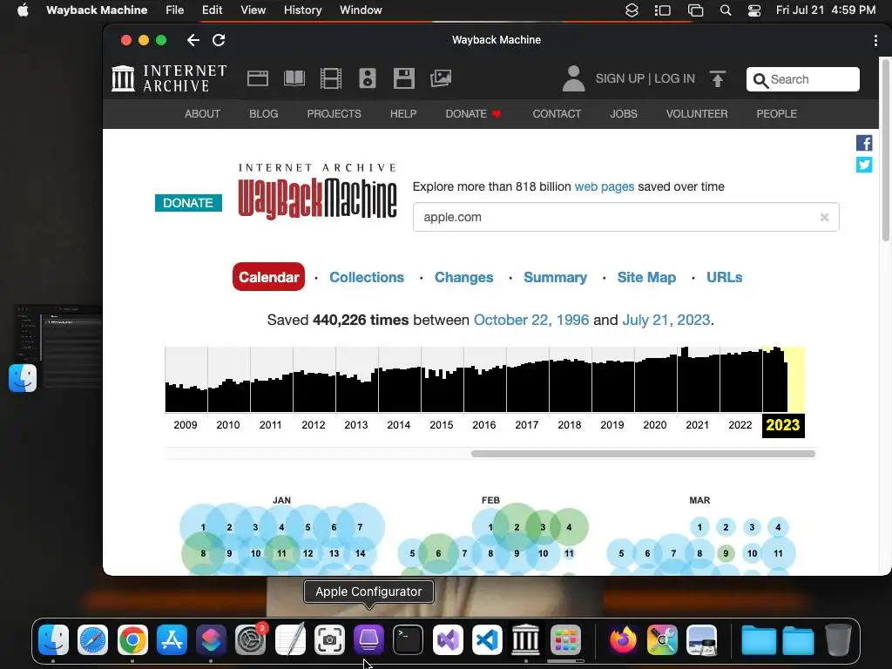Follow the October 22, 1996 link

coord(531,320)
